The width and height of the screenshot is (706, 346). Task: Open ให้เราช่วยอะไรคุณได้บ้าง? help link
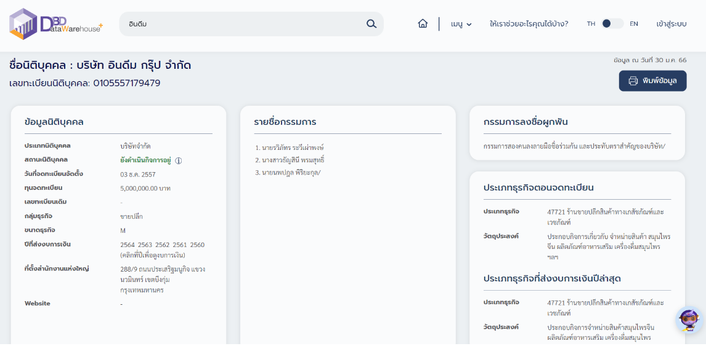coord(529,24)
